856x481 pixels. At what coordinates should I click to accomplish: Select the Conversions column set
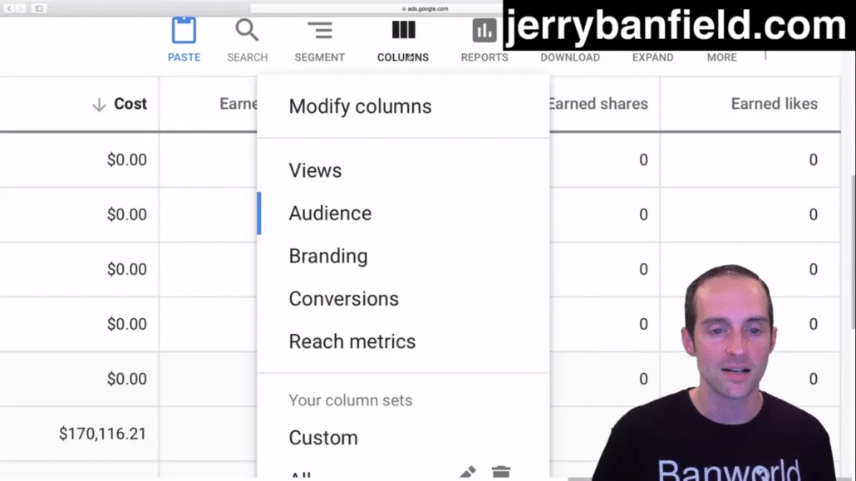(344, 298)
